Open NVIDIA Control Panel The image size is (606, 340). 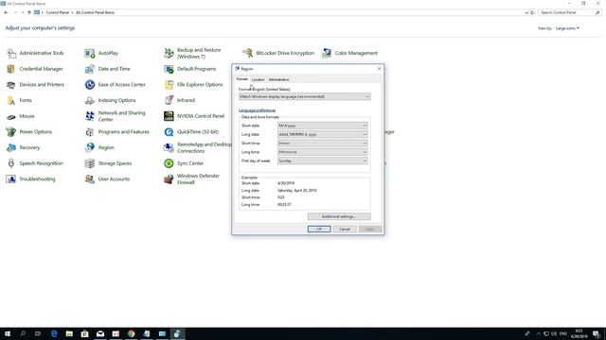194,116
